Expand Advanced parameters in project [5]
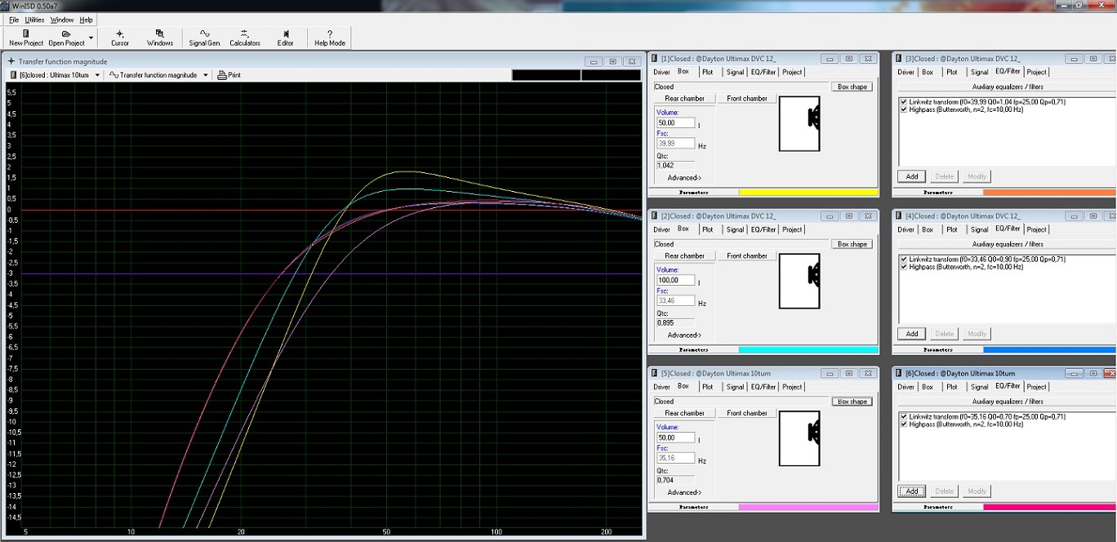The image size is (1117, 542). click(683, 493)
